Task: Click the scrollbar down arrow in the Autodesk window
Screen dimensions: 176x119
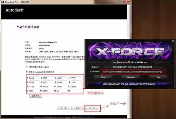Action: 129,117
